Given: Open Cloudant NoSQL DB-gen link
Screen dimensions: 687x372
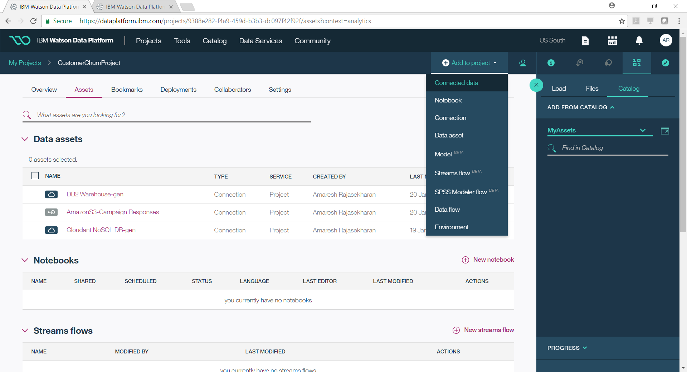Looking at the screenshot, I should point(101,230).
